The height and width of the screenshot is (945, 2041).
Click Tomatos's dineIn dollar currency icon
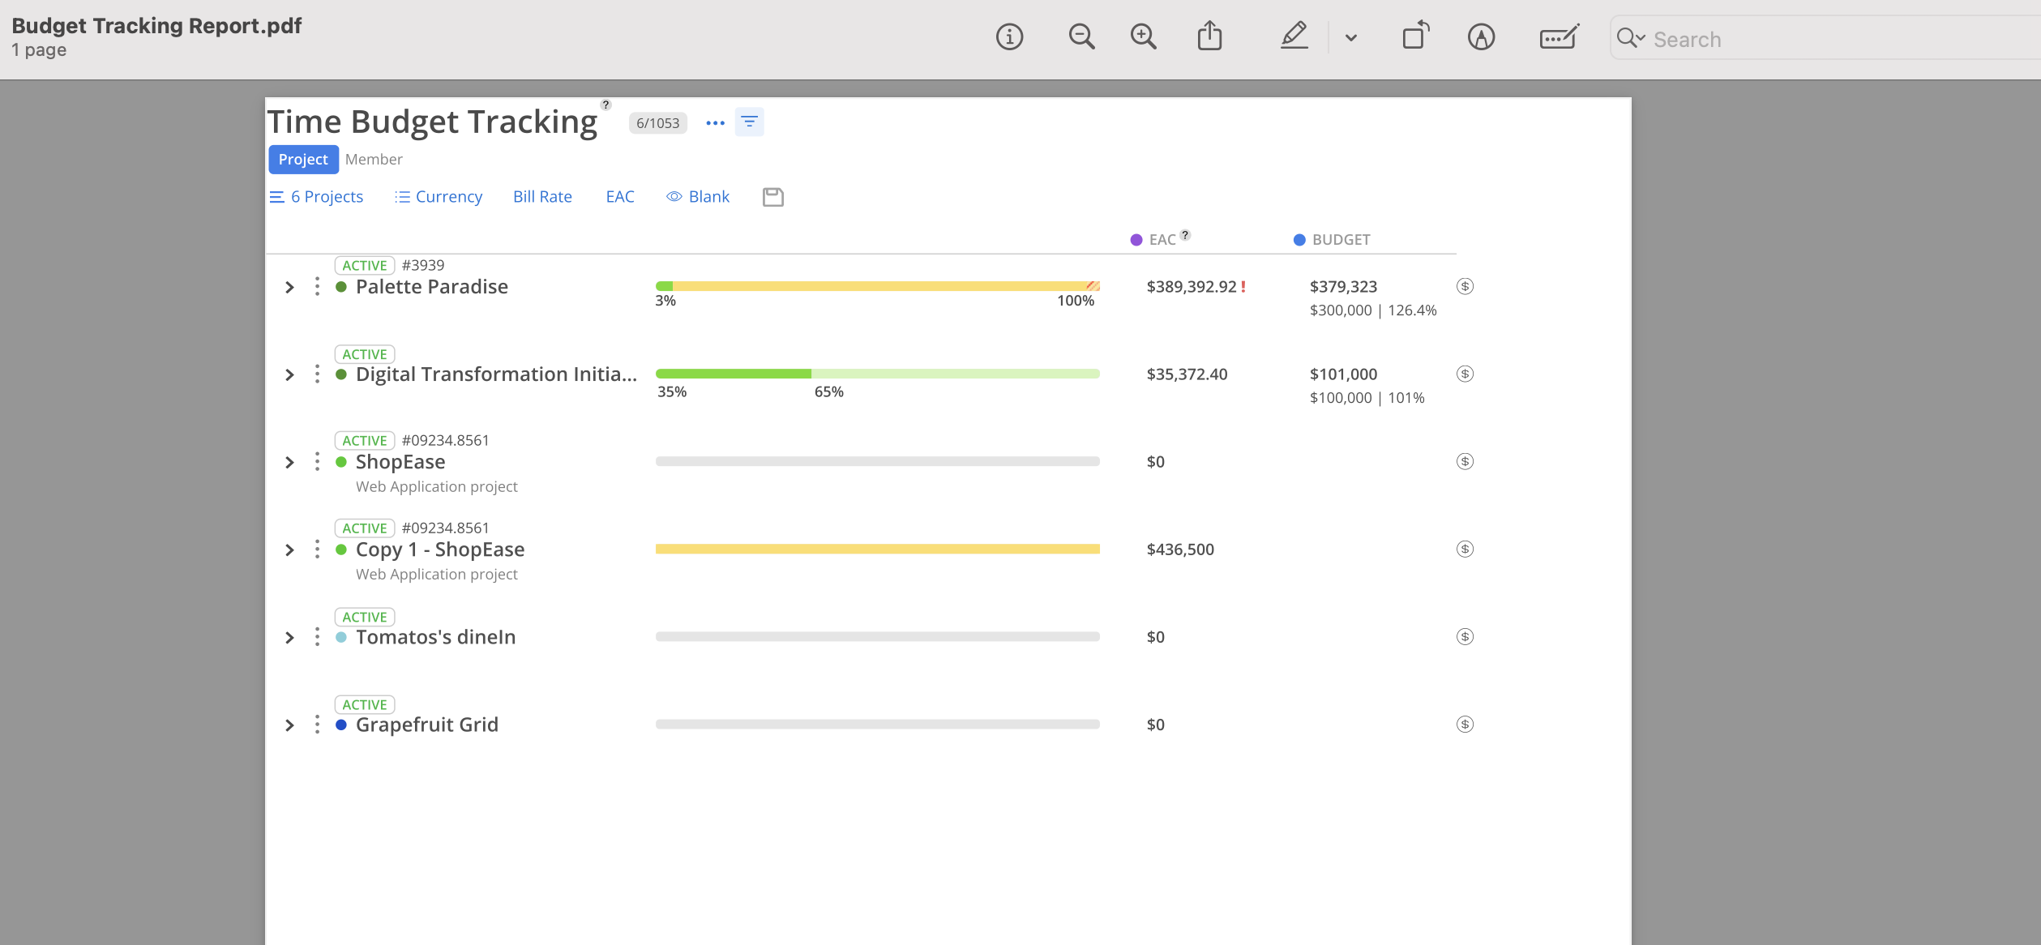pos(1465,636)
